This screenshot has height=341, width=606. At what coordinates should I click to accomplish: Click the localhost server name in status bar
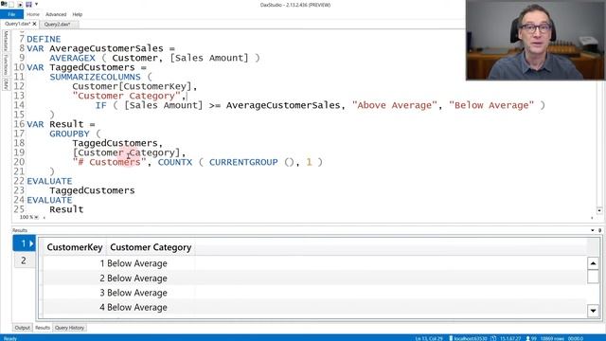click(471, 338)
